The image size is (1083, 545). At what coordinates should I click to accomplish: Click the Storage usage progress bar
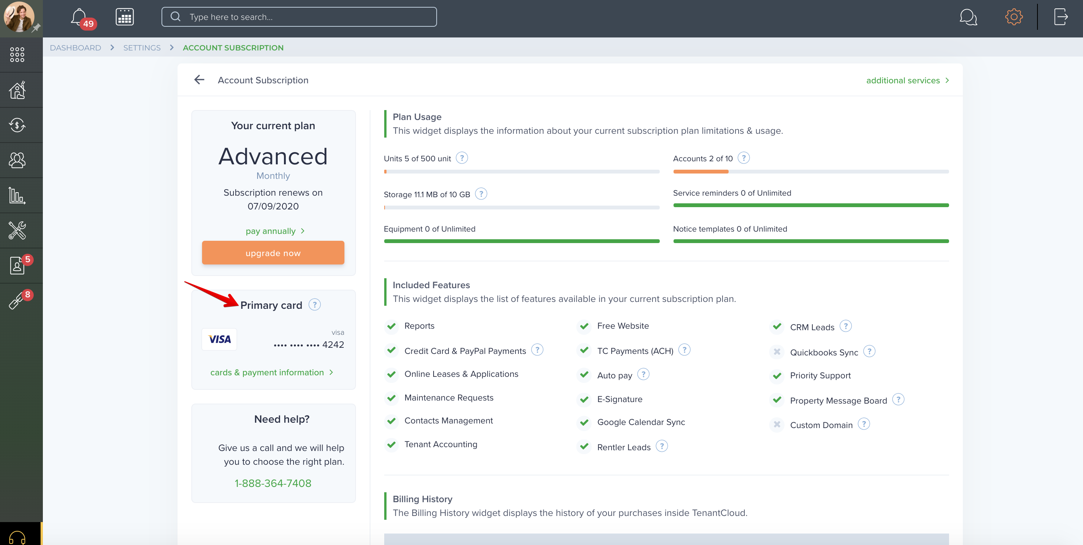coord(522,208)
